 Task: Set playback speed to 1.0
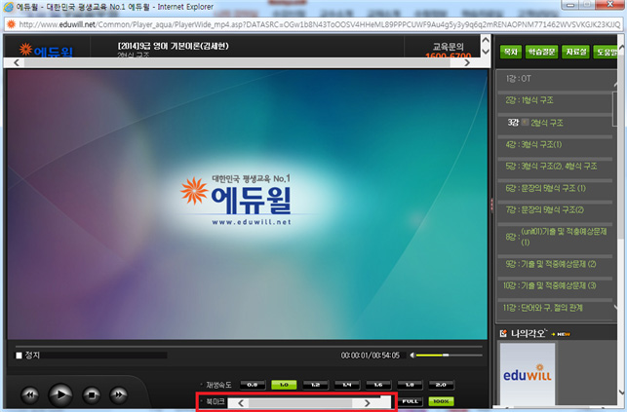(283, 385)
